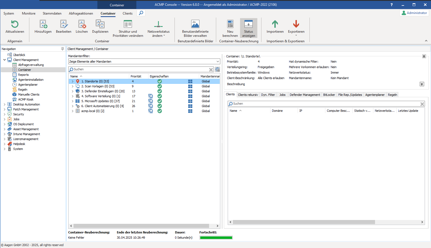Switch to the BitLocker tab
This screenshot has height=248, width=431.
coord(329,95)
